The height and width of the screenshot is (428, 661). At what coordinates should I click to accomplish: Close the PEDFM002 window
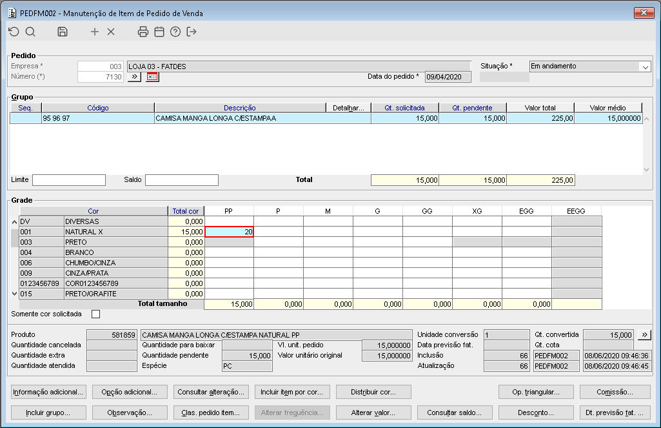[x=644, y=13]
